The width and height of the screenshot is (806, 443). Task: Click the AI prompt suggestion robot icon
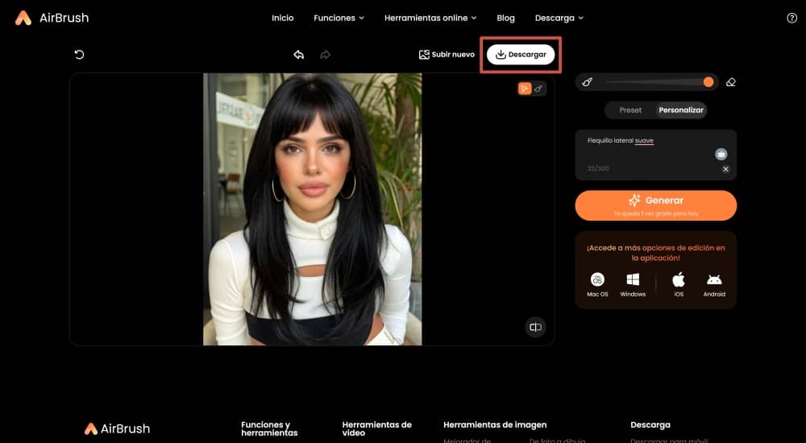(x=721, y=154)
